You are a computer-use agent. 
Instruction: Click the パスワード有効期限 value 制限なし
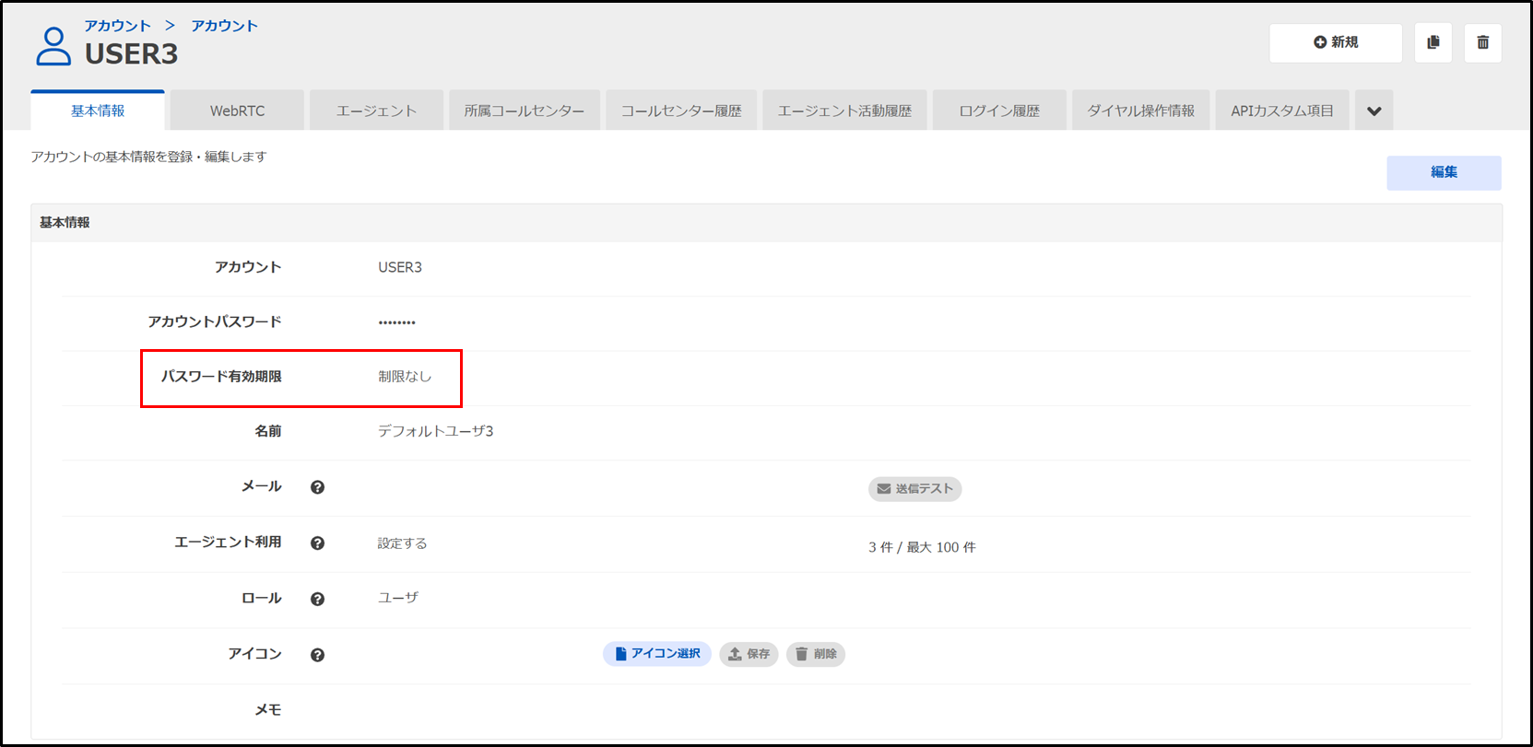(x=405, y=377)
